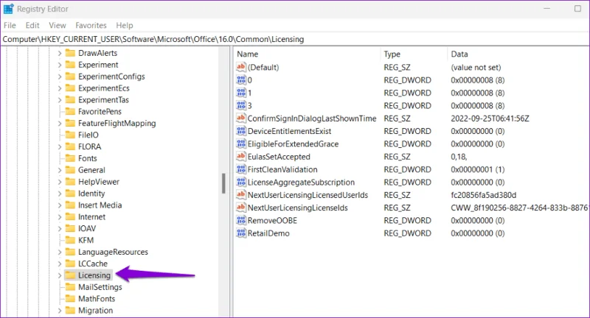
Task: Maximize the Registry Editor window
Action: point(577,8)
